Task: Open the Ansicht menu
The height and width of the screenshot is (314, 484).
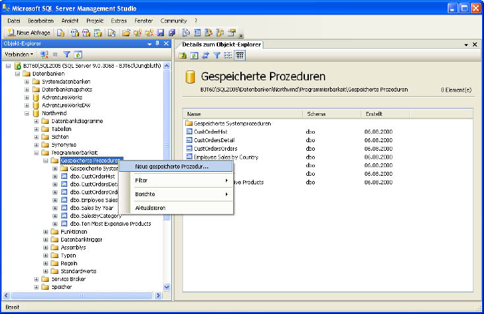Action: coord(70,20)
